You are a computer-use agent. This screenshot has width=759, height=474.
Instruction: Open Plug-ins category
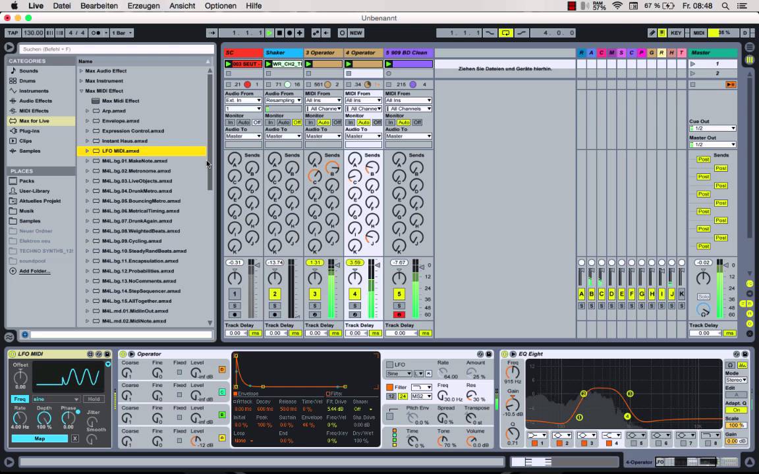[x=29, y=130]
